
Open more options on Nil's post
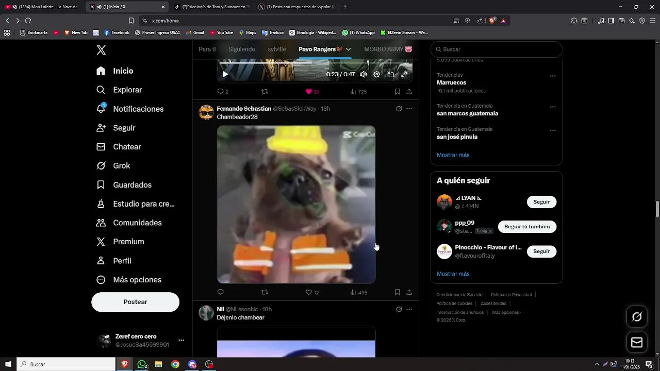pos(409,309)
